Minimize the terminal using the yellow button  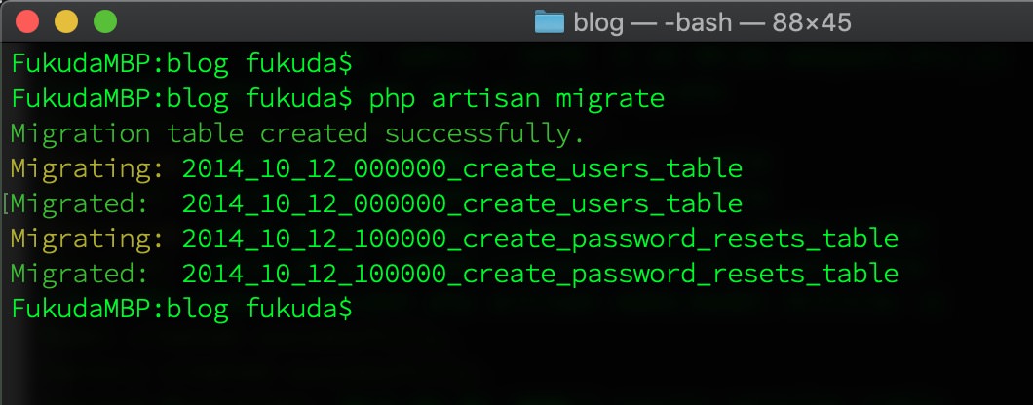66,21
